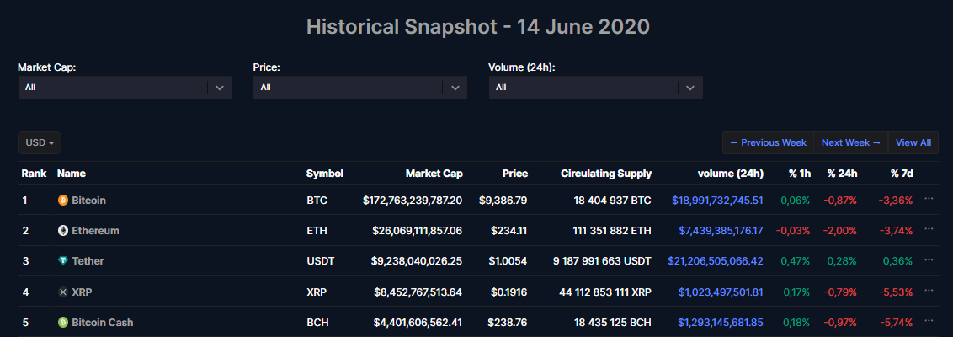The width and height of the screenshot is (953, 337).
Task: Go to Previous Week snapshot
Action: (768, 143)
